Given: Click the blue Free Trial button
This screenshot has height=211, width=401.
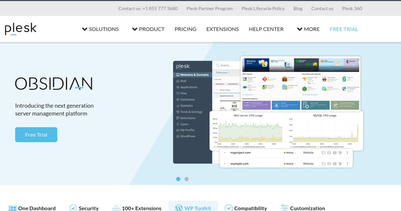Looking at the screenshot, I should (x=36, y=135).
